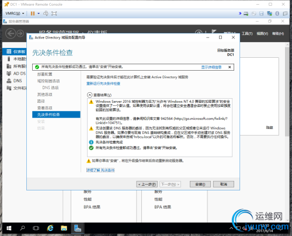Go to 域控制器选项 wizard step
Image resolution: width=292 pixels, height=236 pixels.
(x=48, y=81)
